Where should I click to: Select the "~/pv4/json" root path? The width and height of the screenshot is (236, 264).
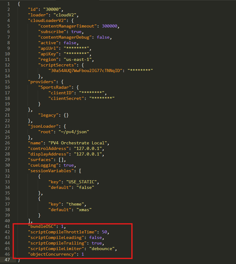tap(74, 132)
